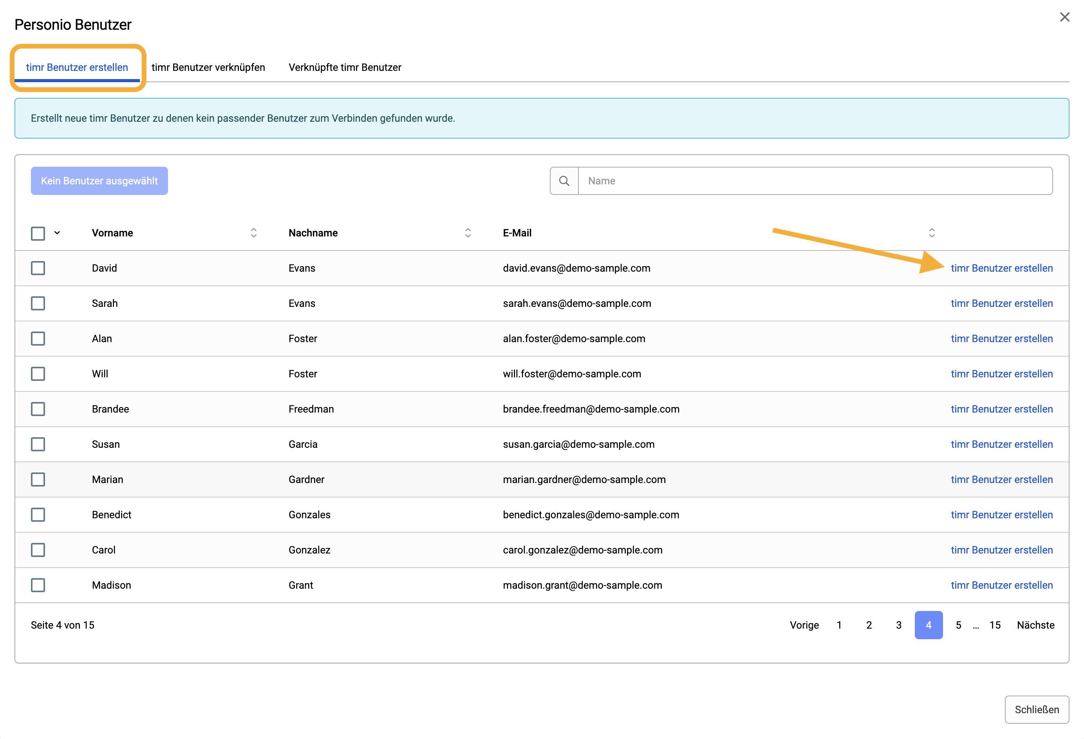Click the first name Madison
The height and width of the screenshot is (739, 1084).
(112, 585)
